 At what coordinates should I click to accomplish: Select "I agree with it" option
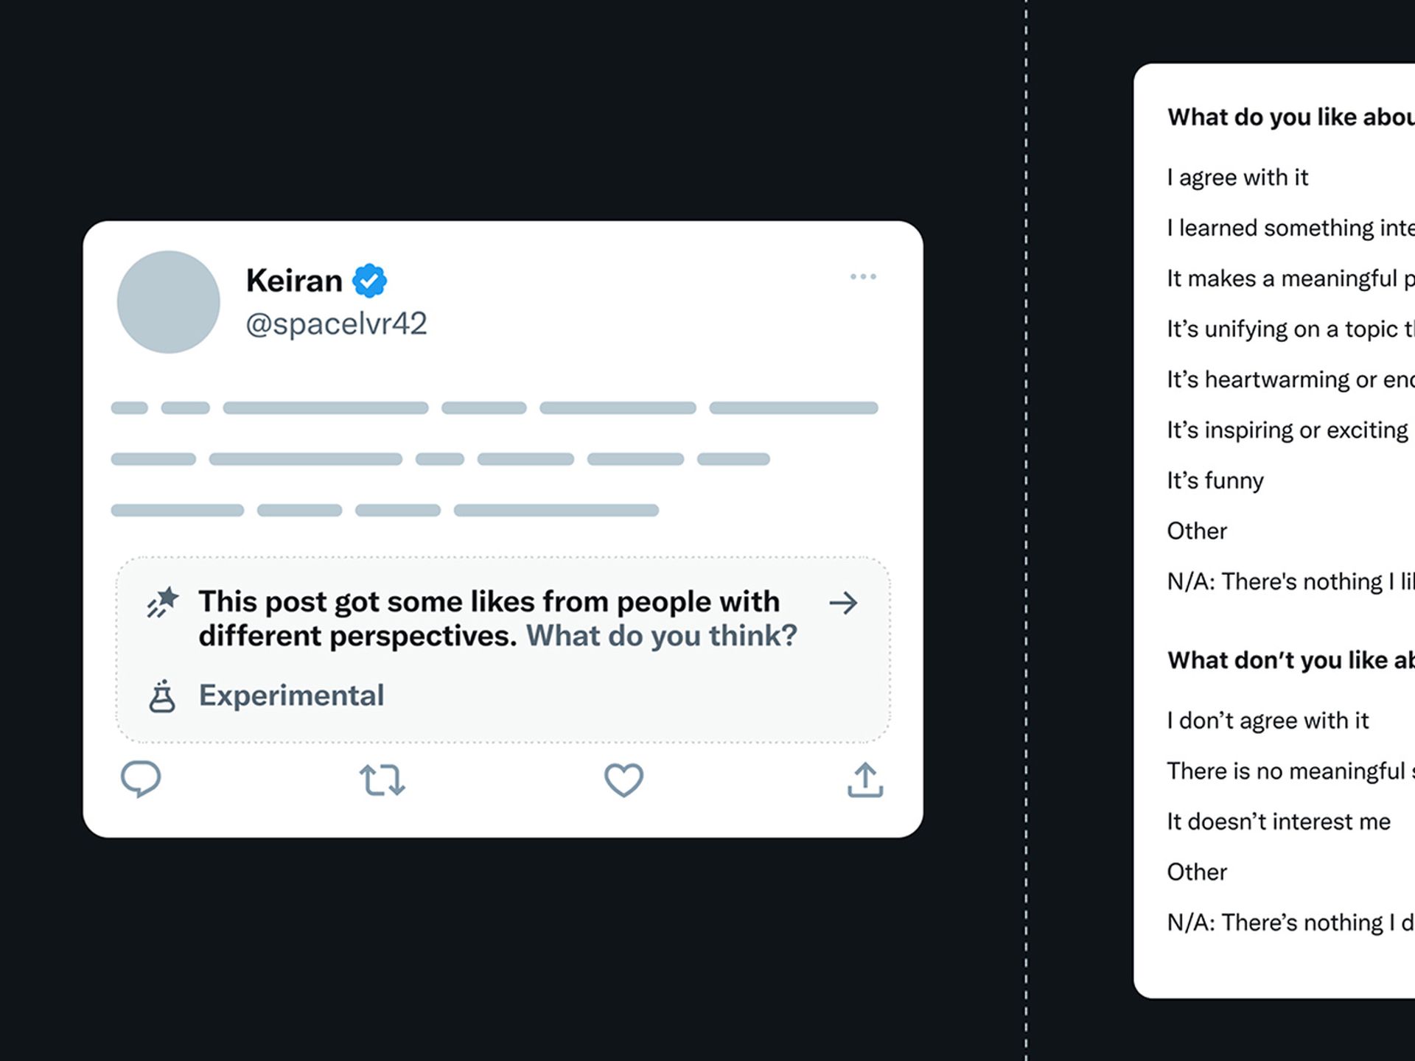click(1237, 178)
